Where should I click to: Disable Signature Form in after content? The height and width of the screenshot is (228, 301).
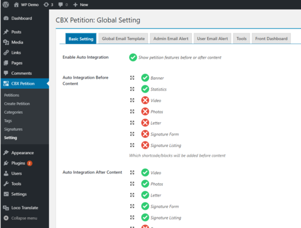click(x=145, y=206)
